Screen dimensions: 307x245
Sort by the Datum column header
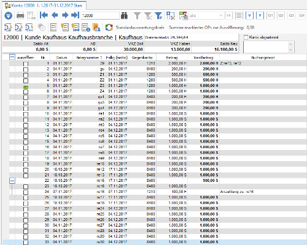(x=61, y=58)
